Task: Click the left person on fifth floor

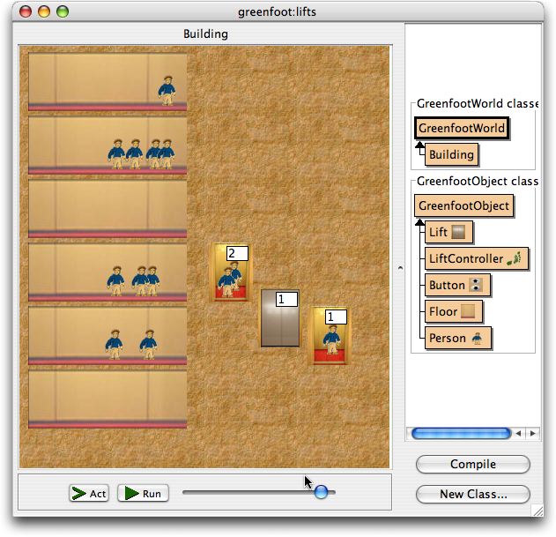Action: point(115,344)
